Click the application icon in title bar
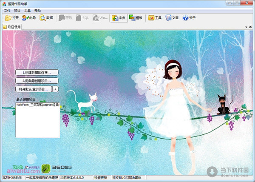The height and width of the screenshot is (182, 255). [4, 4]
